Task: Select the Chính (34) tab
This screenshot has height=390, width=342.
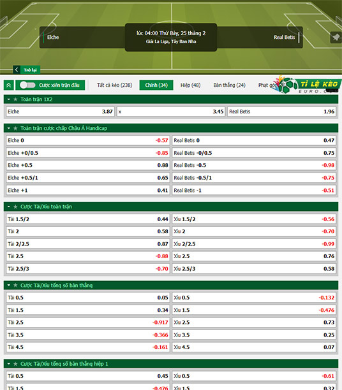Action: pos(156,85)
